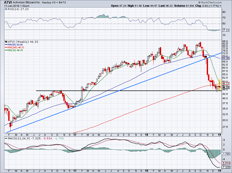The image size is (232, 173).
Task: Click the candlestick icon beside ATVI (Weekly)
Action: pos(6,42)
